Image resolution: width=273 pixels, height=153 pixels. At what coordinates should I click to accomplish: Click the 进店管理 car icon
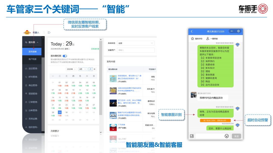tap(26, 69)
